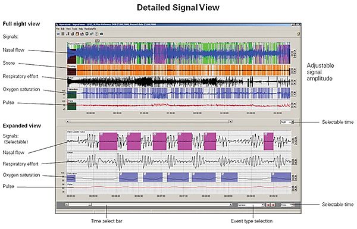
Task: Click the small marker above full night flow
Action: pos(97,40)
